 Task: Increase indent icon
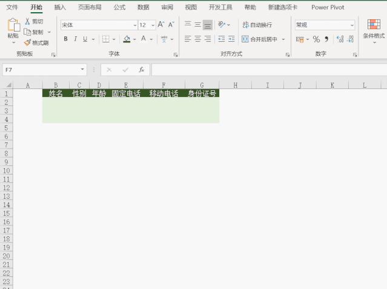(x=231, y=39)
